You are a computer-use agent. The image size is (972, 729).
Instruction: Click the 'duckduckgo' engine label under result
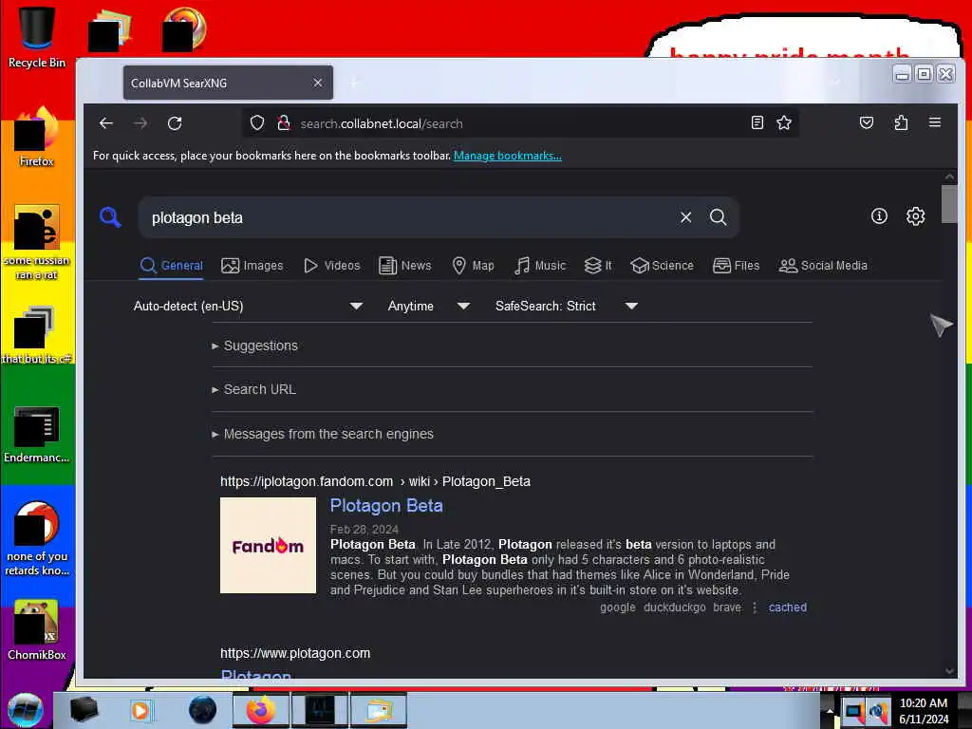(x=675, y=607)
